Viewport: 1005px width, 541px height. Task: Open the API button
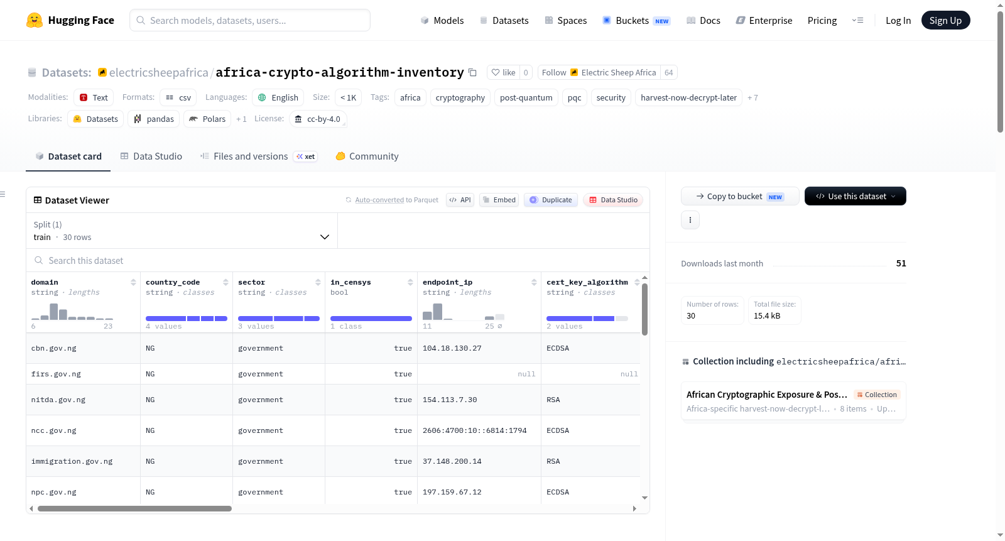pyautogui.click(x=460, y=200)
